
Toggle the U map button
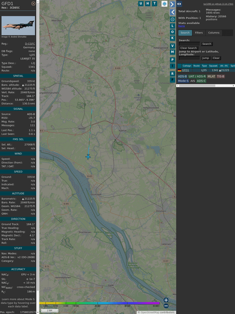tap(141, 3)
